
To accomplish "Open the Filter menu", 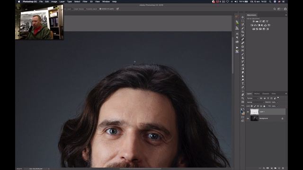I will pos(85,1).
